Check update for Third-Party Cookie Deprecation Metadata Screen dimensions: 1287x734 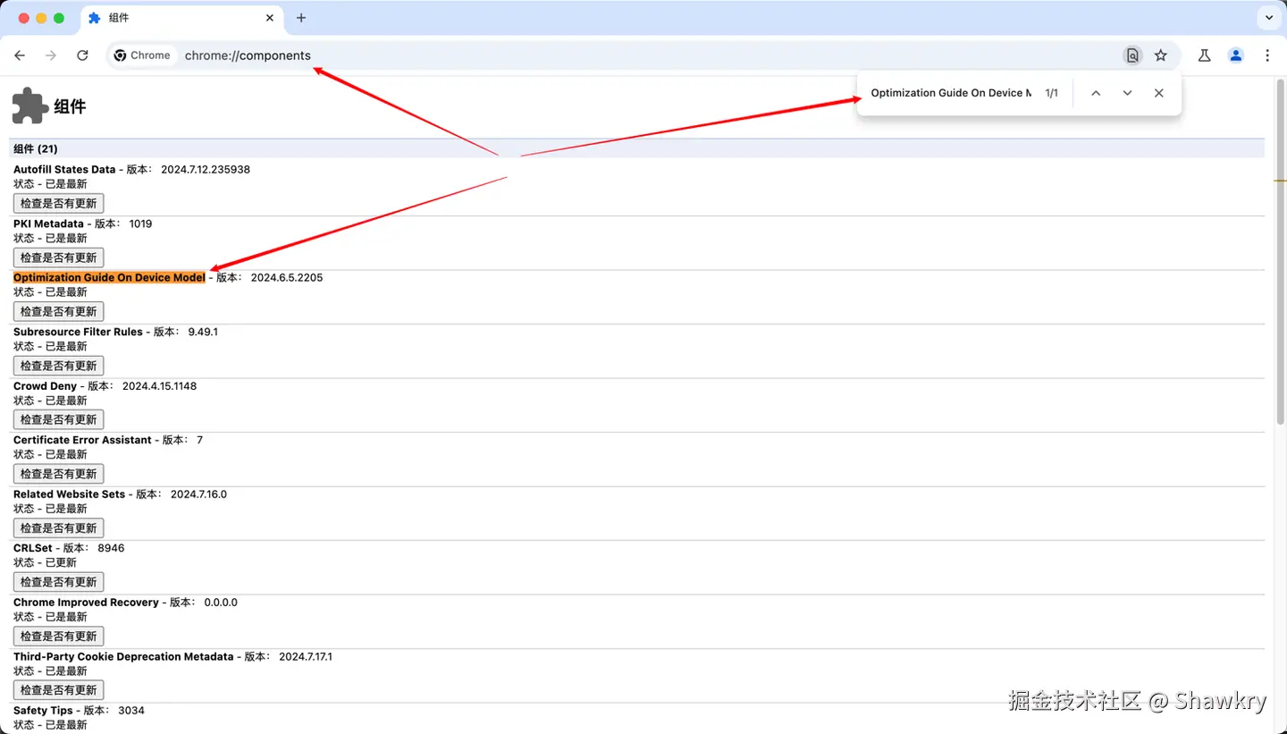[x=59, y=690]
